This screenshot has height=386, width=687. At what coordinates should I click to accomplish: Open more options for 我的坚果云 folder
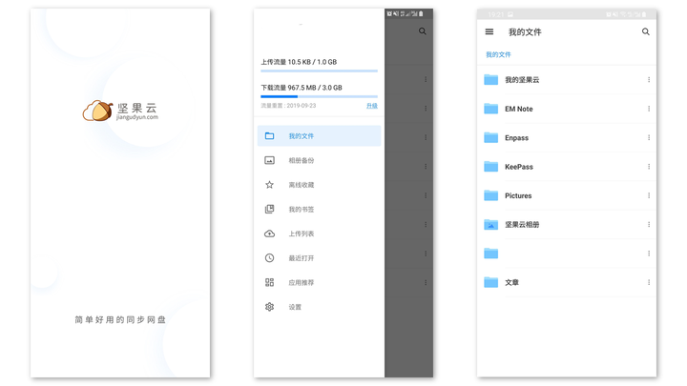(x=649, y=80)
